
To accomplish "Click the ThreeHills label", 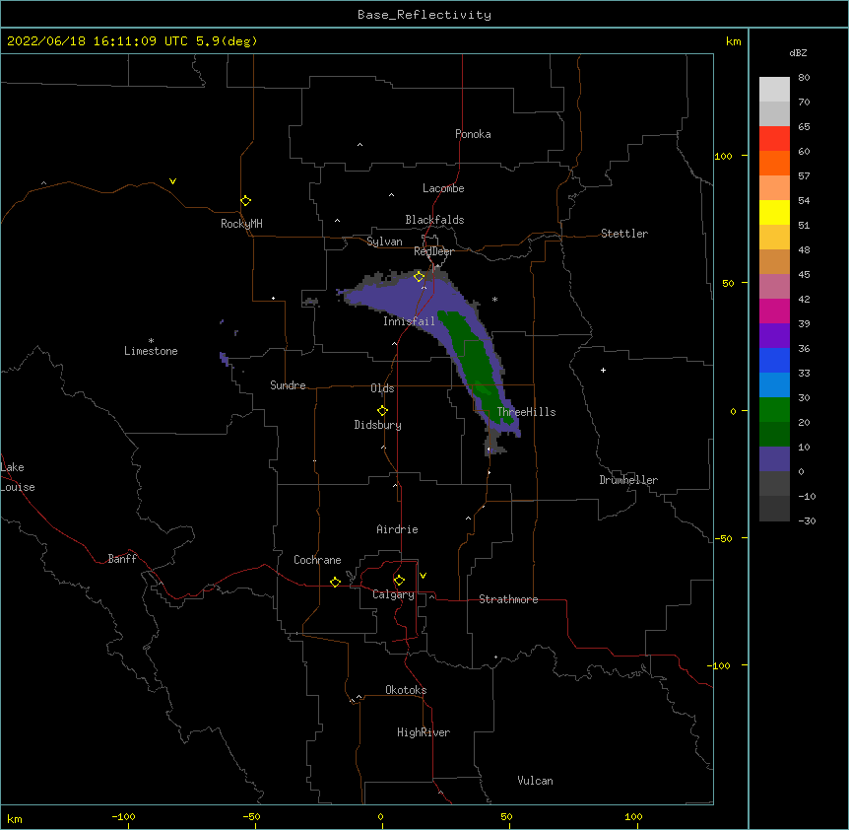I will coord(526,412).
